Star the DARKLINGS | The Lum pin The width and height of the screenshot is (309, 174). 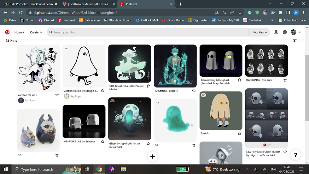285,80
